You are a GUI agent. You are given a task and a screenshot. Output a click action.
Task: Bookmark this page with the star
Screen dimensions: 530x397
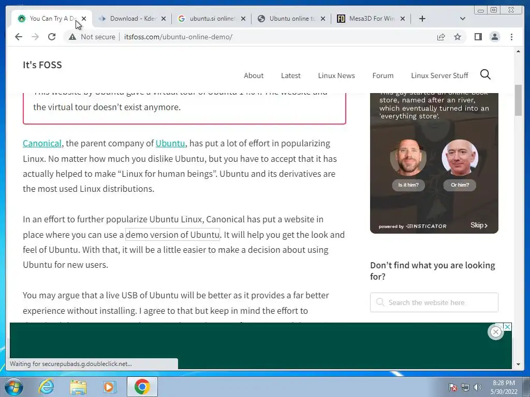coord(458,37)
